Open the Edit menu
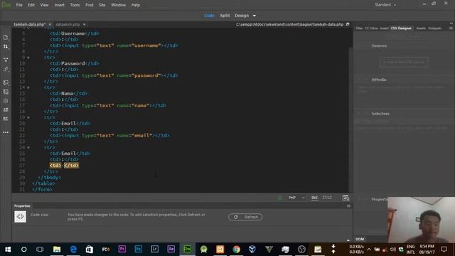Screen dimensions: 455x256 tap(31, 5)
